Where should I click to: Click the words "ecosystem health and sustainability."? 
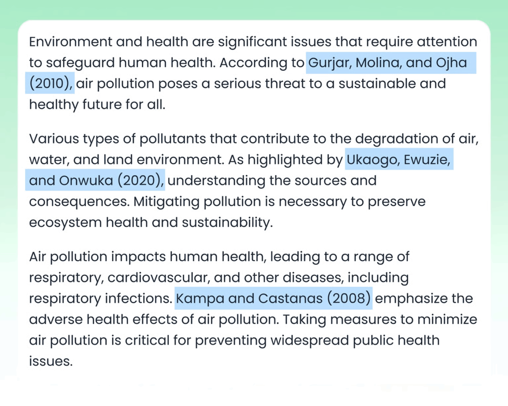[151, 222]
